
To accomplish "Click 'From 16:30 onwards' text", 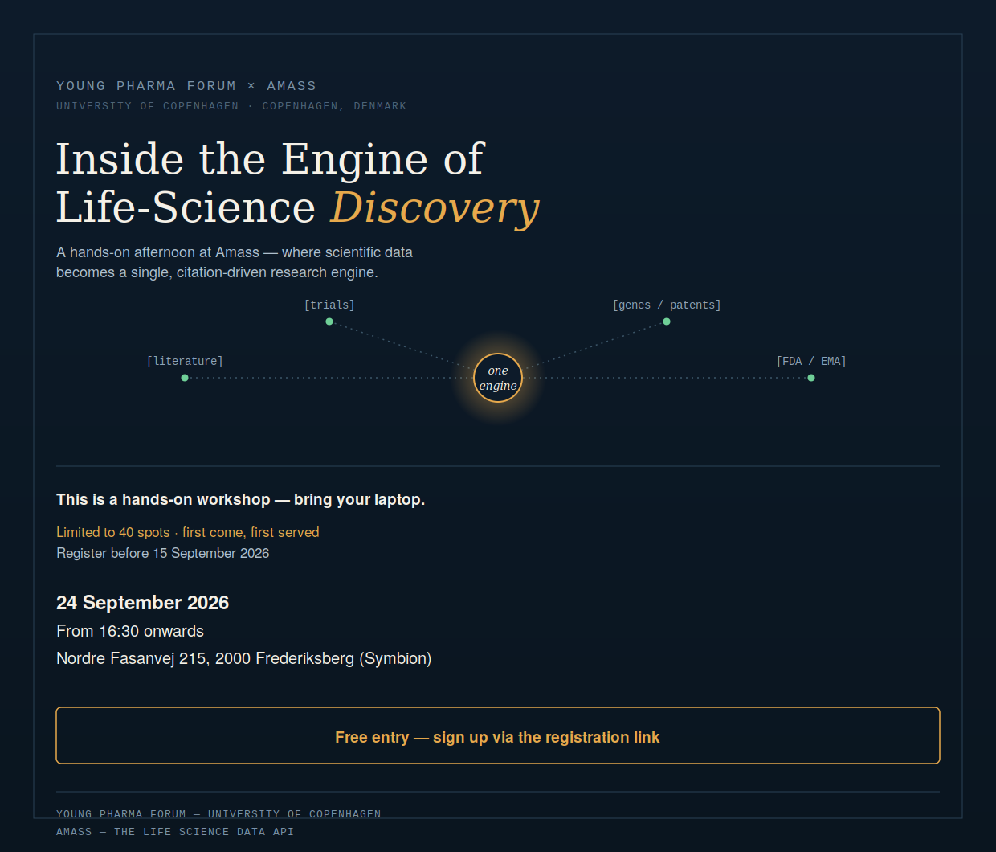I will [x=130, y=631].
